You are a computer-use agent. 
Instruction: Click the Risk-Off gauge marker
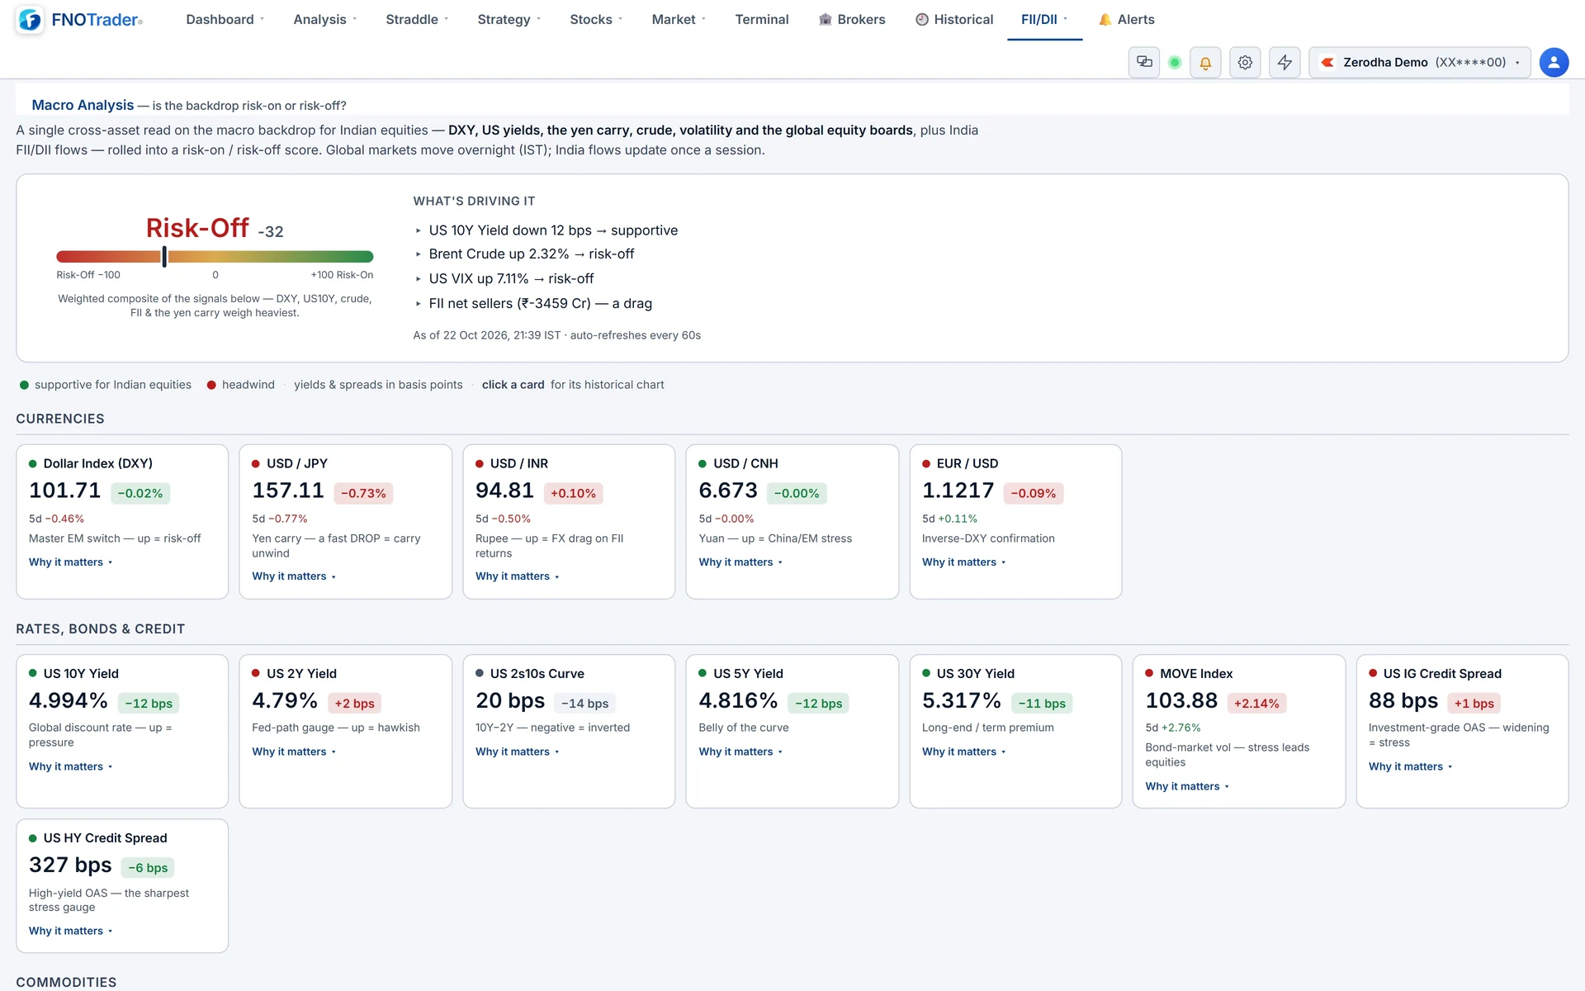click(x=164, y=257)
